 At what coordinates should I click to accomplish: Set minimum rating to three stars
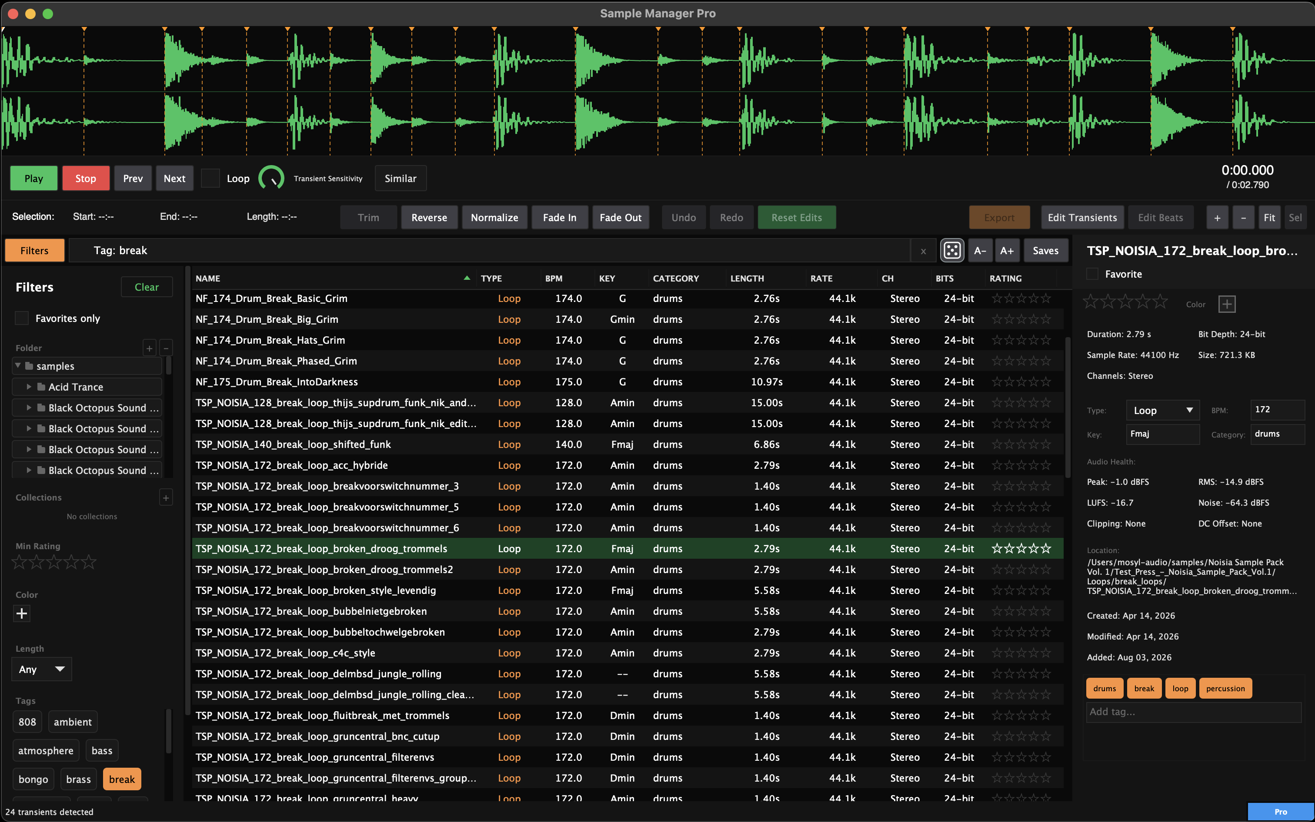coord(54,562)
